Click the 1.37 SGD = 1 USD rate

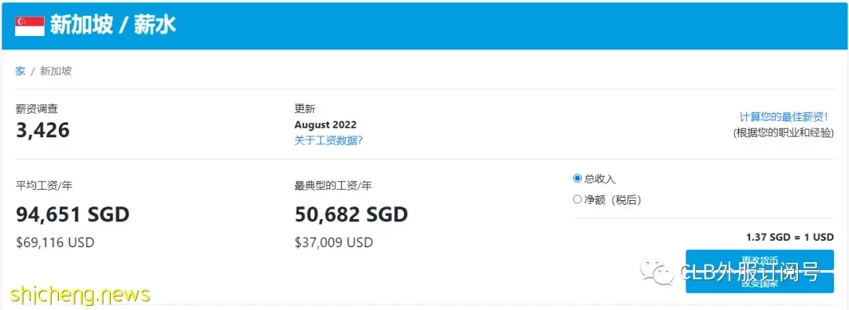(789, 237)
